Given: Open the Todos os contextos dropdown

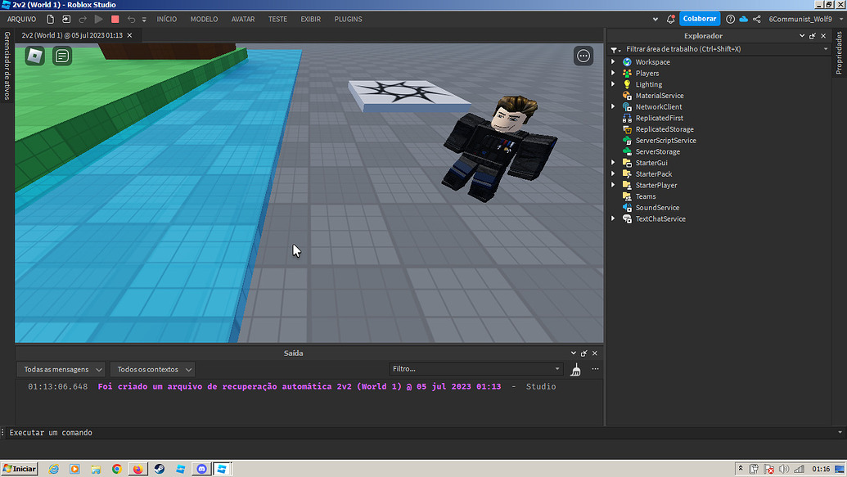Looking at the screenshot, I should point(151,369).
